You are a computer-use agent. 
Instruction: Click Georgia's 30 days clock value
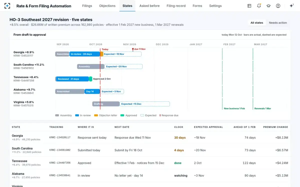click(x=180, y=138)
